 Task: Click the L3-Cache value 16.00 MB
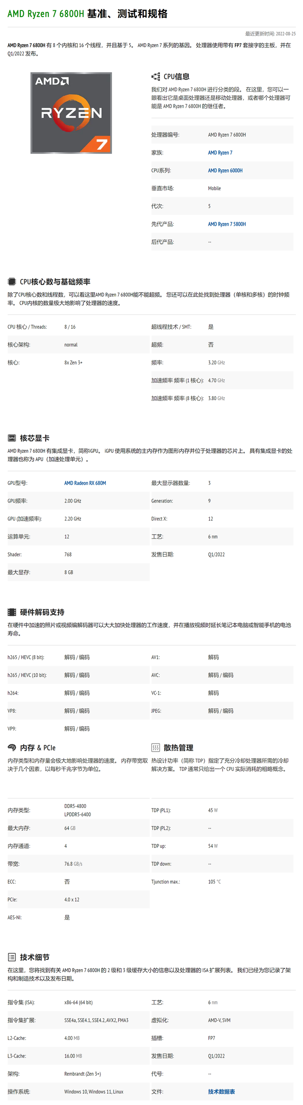coord(73,1056)
